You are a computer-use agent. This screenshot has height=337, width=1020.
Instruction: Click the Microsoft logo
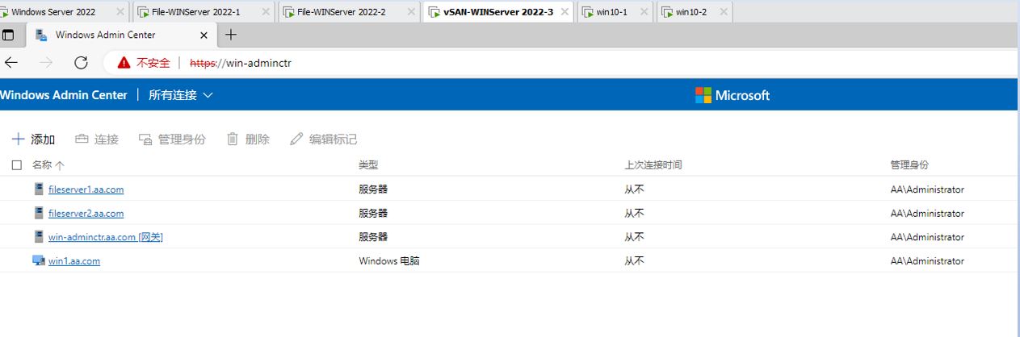[x=732, y=95]
